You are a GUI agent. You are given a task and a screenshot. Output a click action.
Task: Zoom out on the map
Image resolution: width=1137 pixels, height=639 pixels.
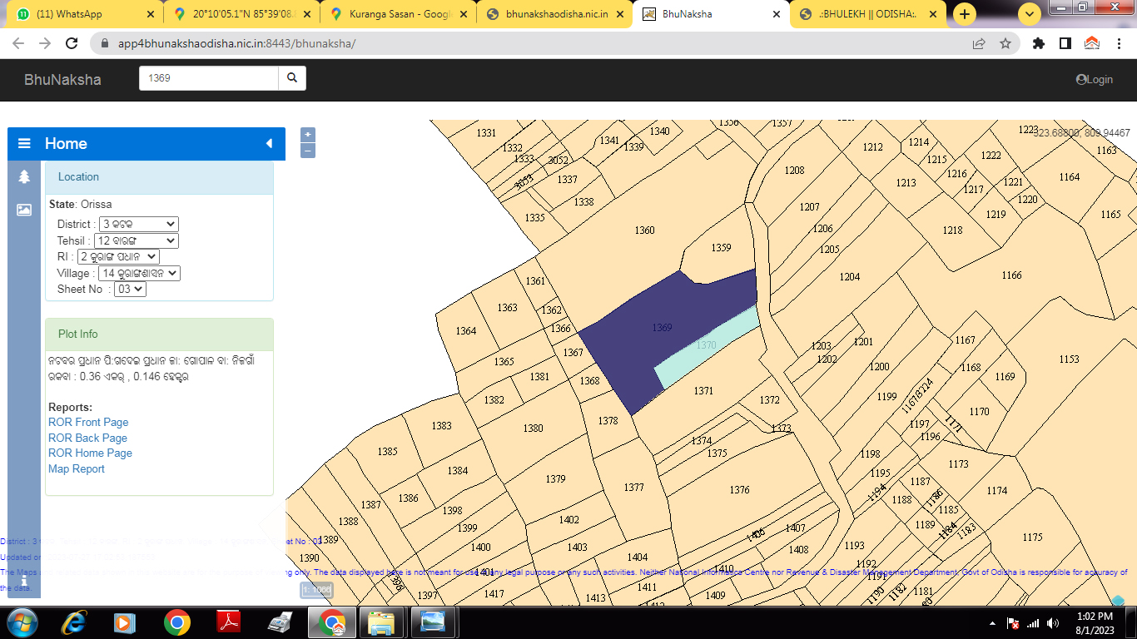(308, 151)
